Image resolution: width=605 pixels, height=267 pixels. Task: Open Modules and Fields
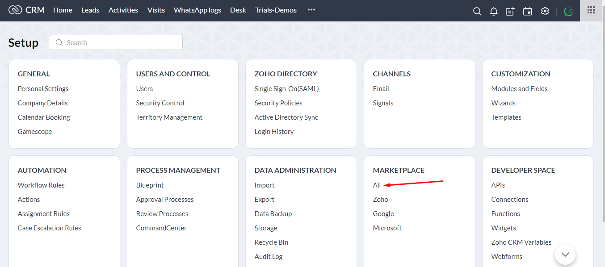[520, 89]
